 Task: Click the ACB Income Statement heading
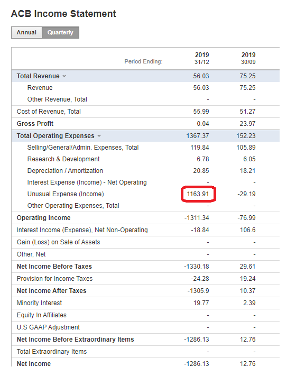[63, 14]
